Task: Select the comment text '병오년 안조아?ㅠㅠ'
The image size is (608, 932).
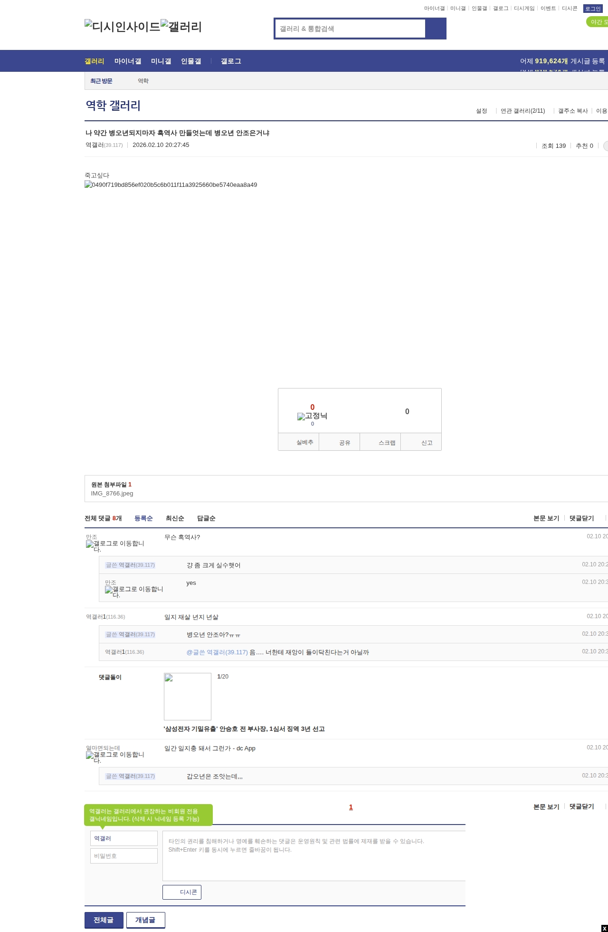Action: (x=213, y=634)
